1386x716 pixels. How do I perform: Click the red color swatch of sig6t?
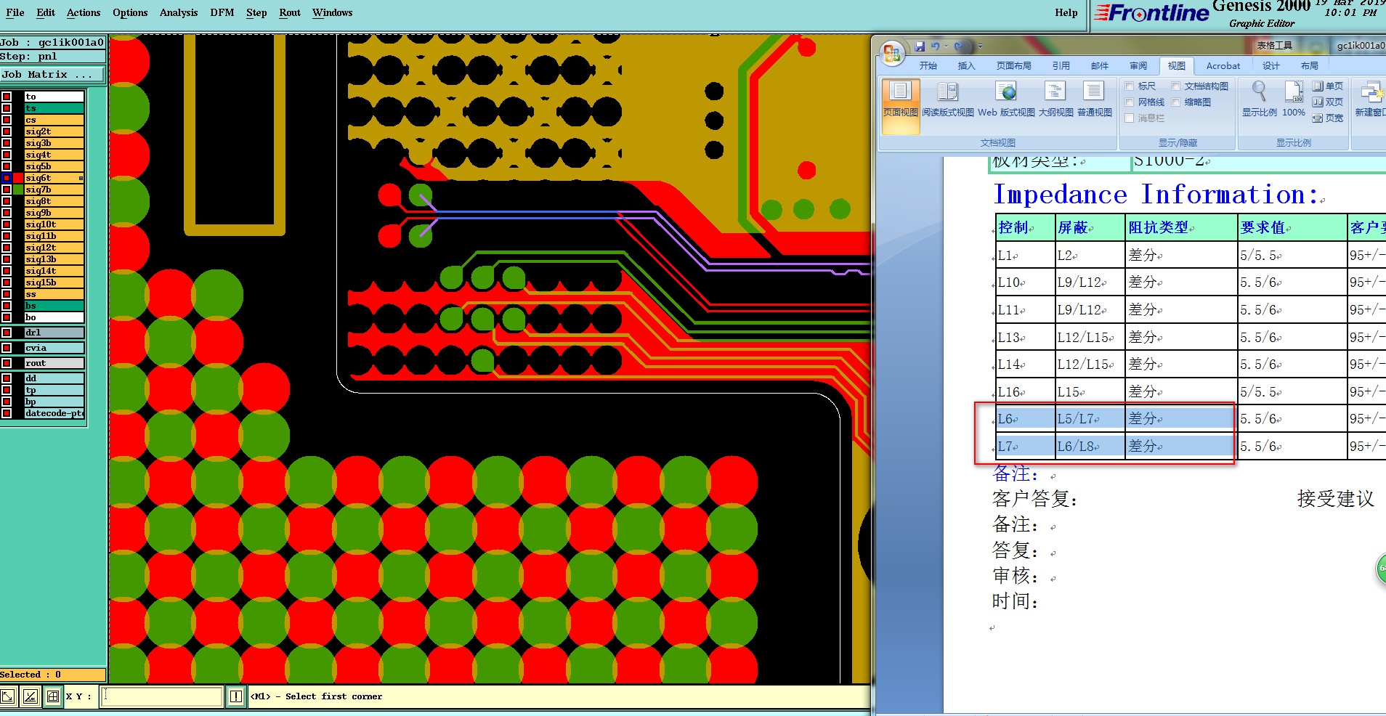(18, 178)
